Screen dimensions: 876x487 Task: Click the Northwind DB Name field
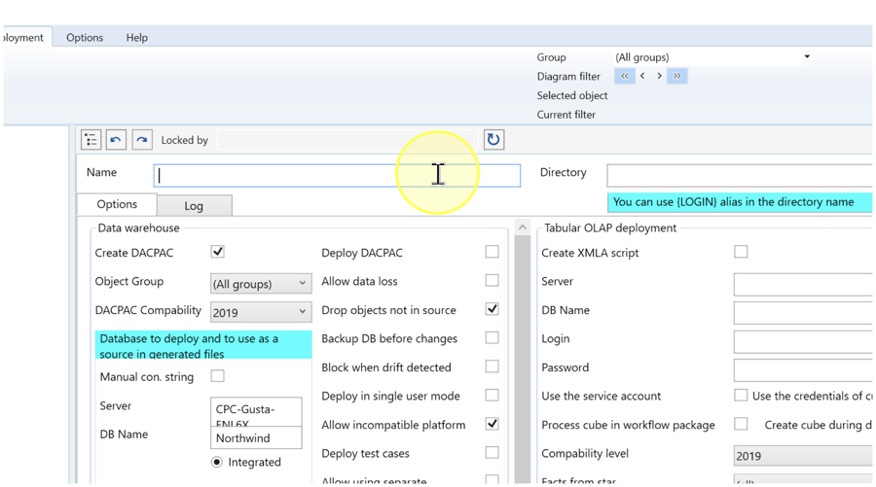pyautogui.click(x=256, y=437)
